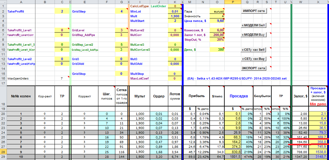
Task: Click the Просадка header cell
Action: 239,96
